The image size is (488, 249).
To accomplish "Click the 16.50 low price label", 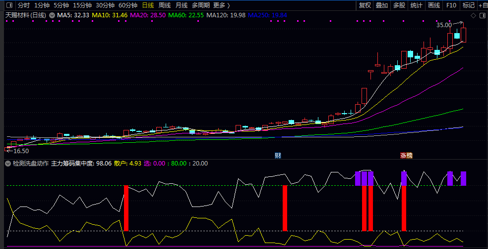I will (21, 151).
